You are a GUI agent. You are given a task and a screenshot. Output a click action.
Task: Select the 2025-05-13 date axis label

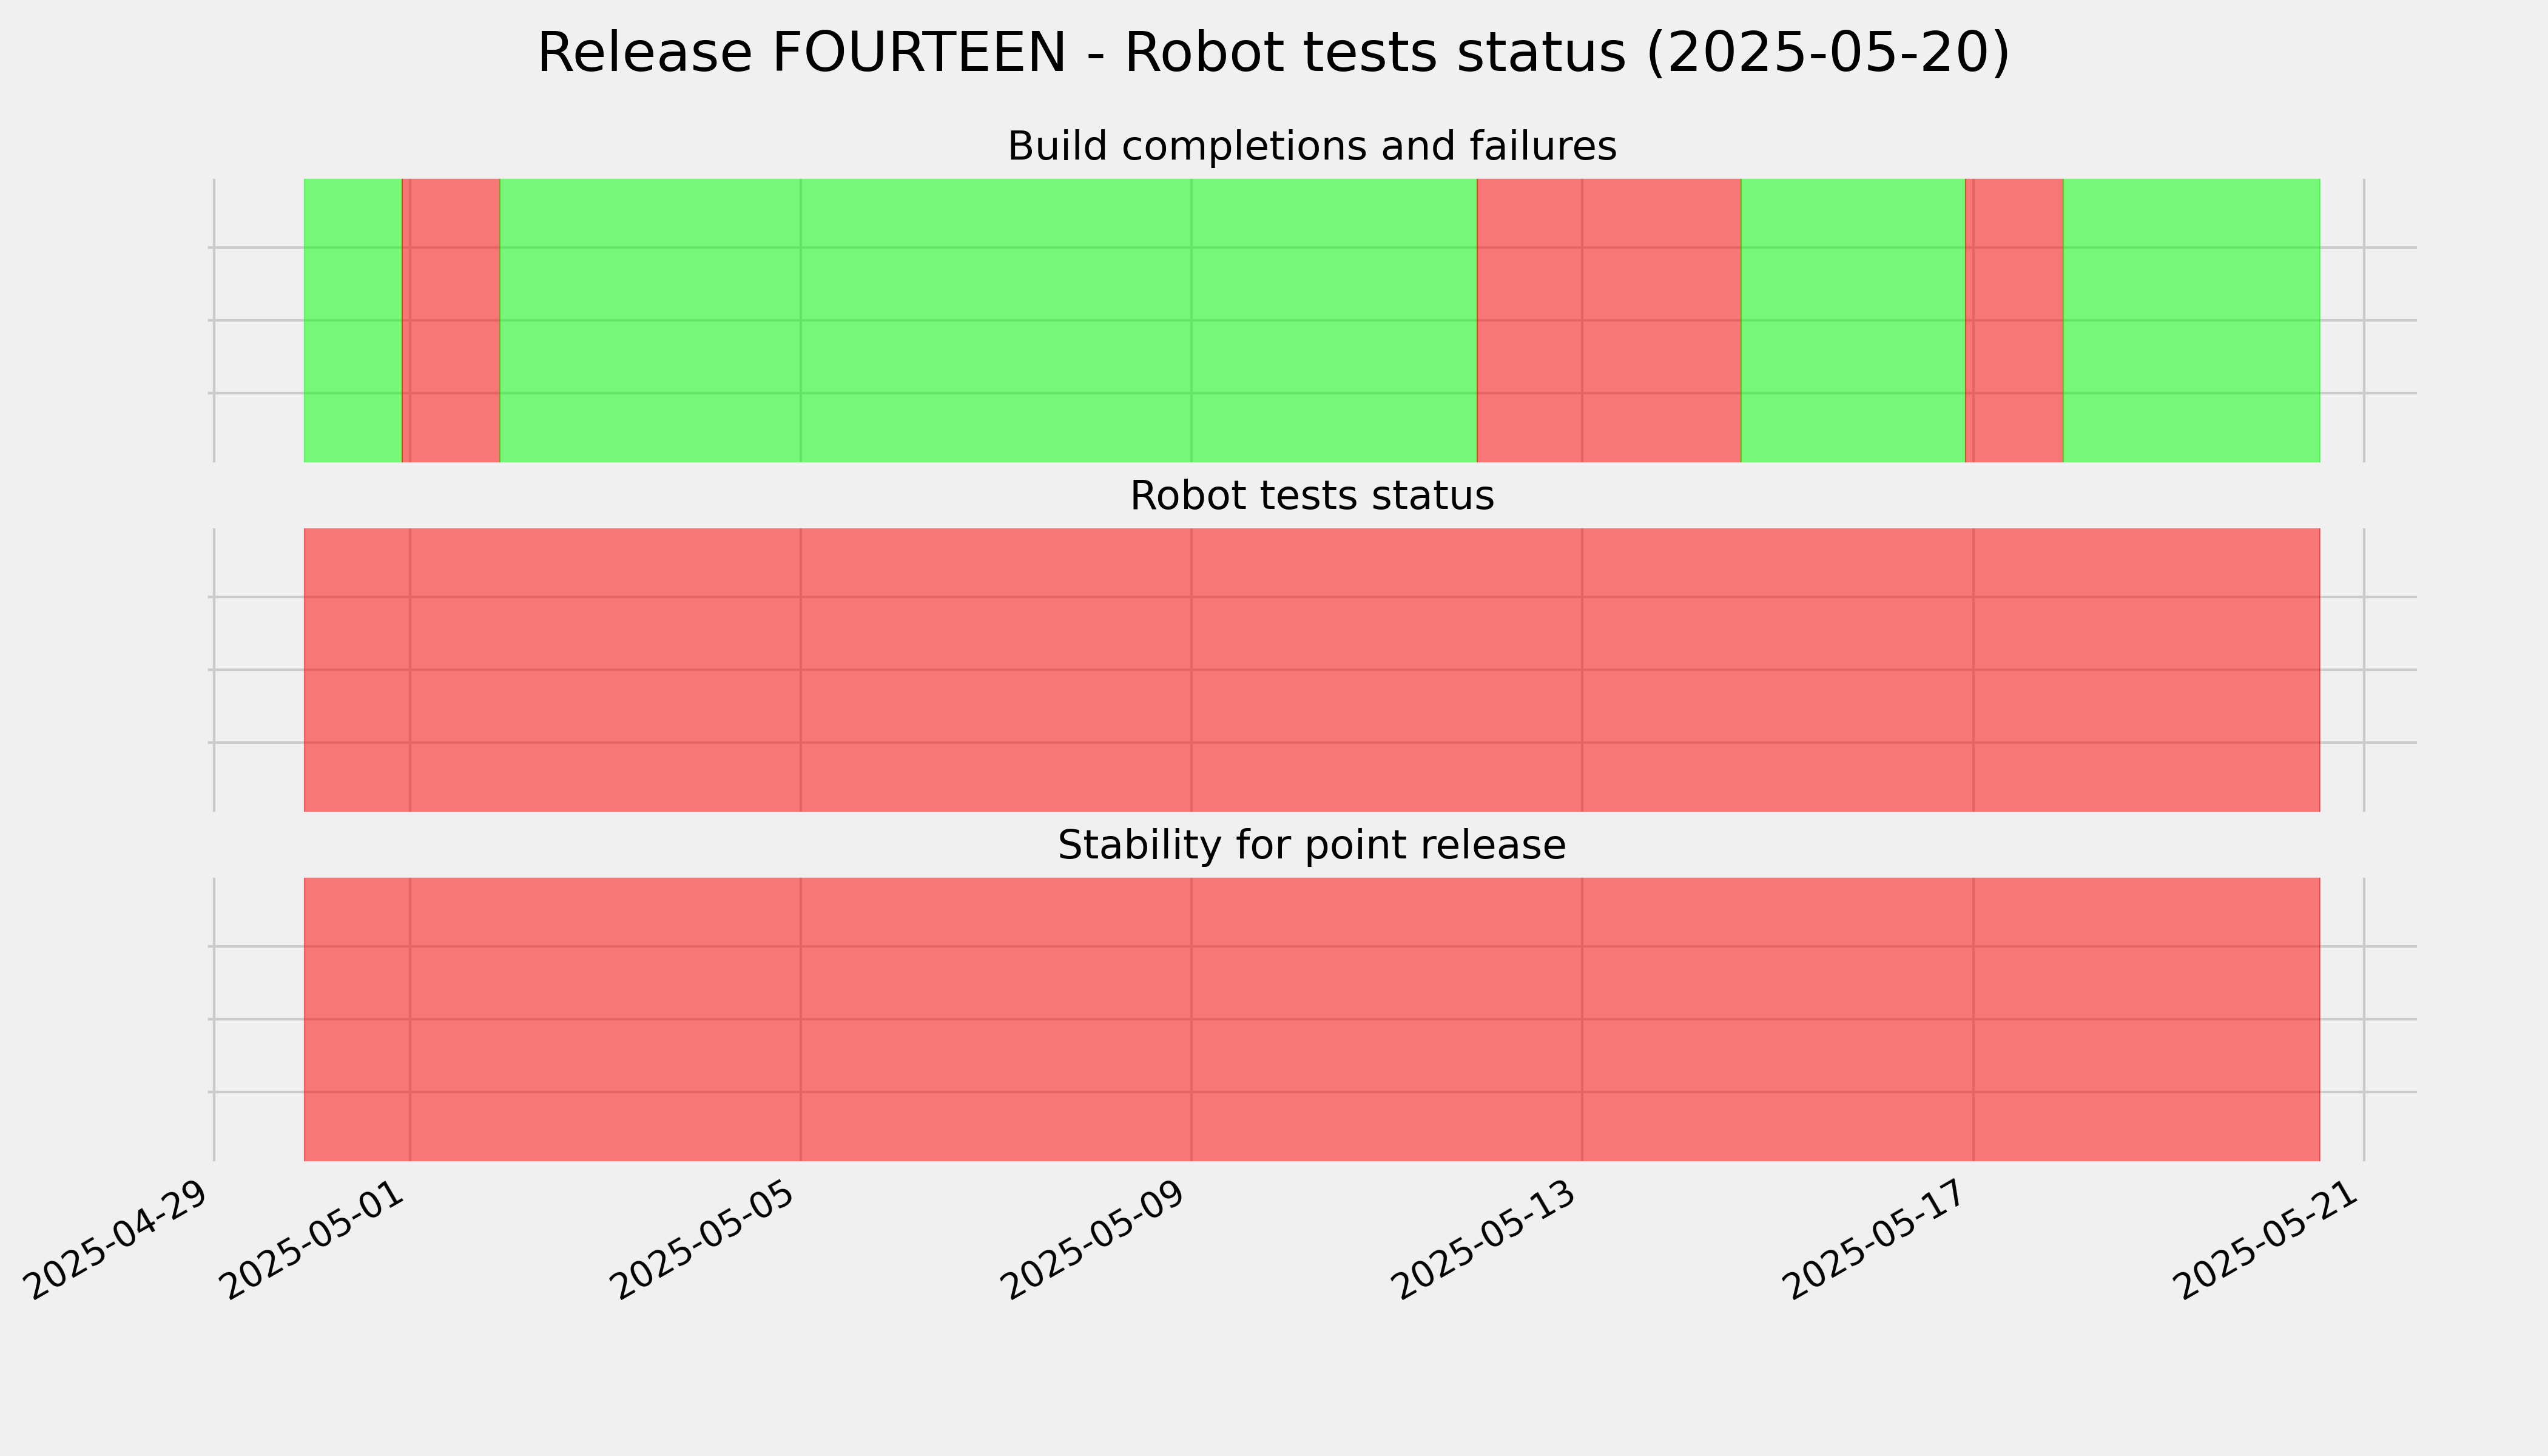pyautogui.click(x=1487, y=1239)
